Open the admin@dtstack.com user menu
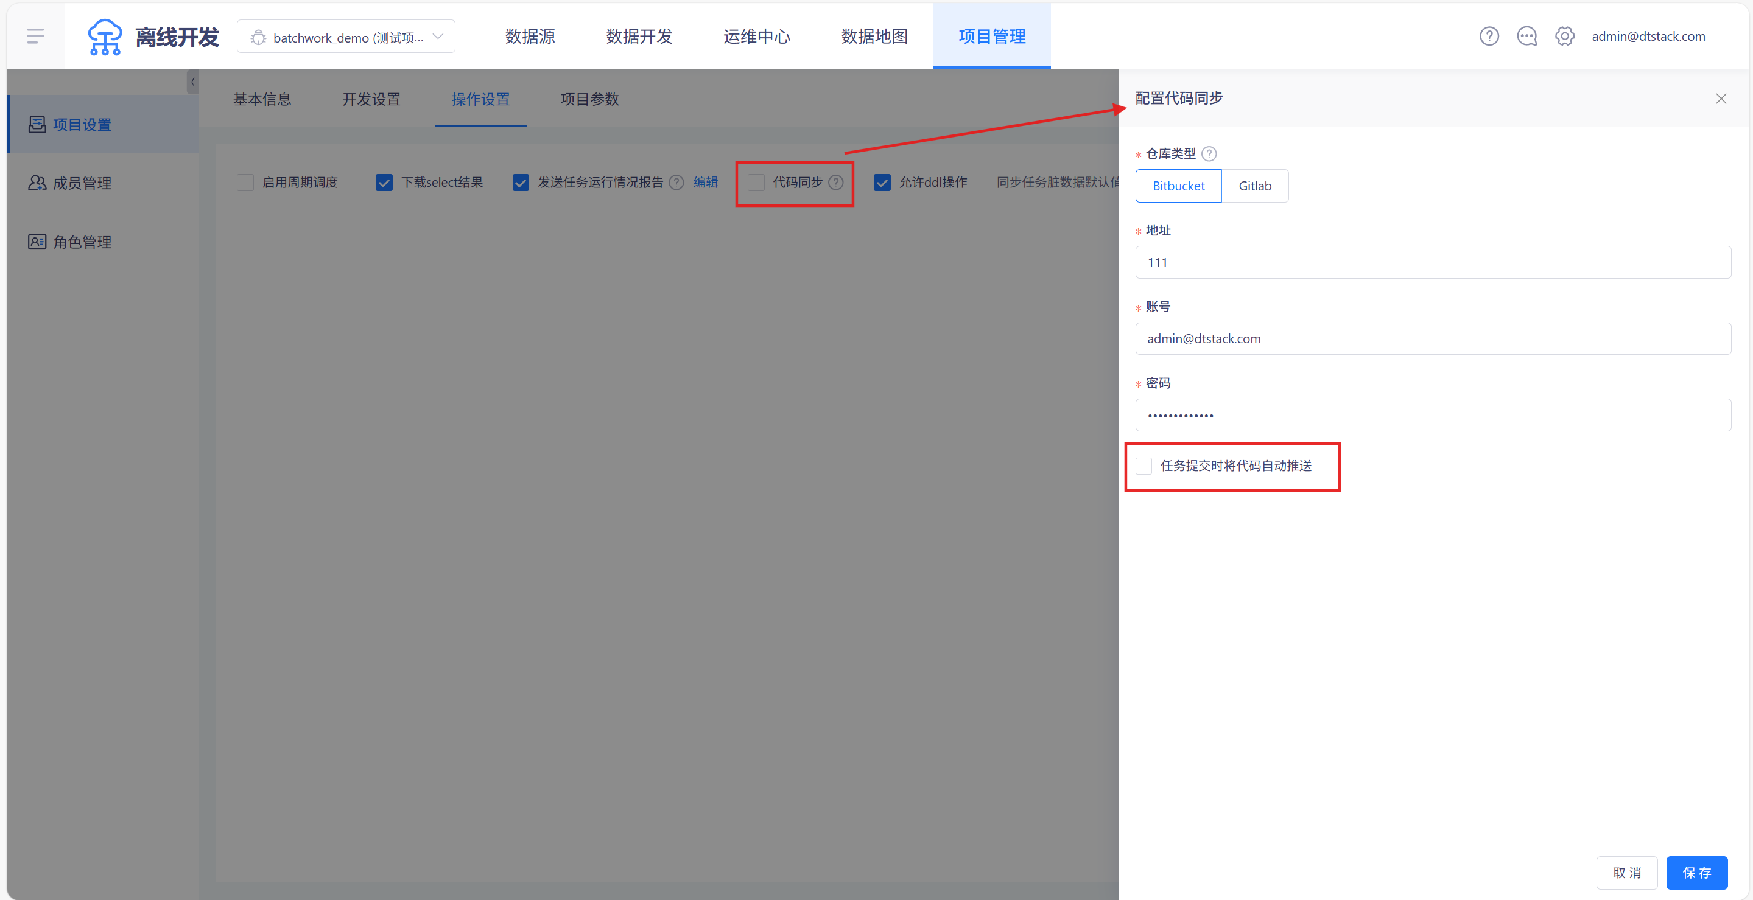Image resolution: width=1753 pixels, height=900 pixels. click(1648, 36)
